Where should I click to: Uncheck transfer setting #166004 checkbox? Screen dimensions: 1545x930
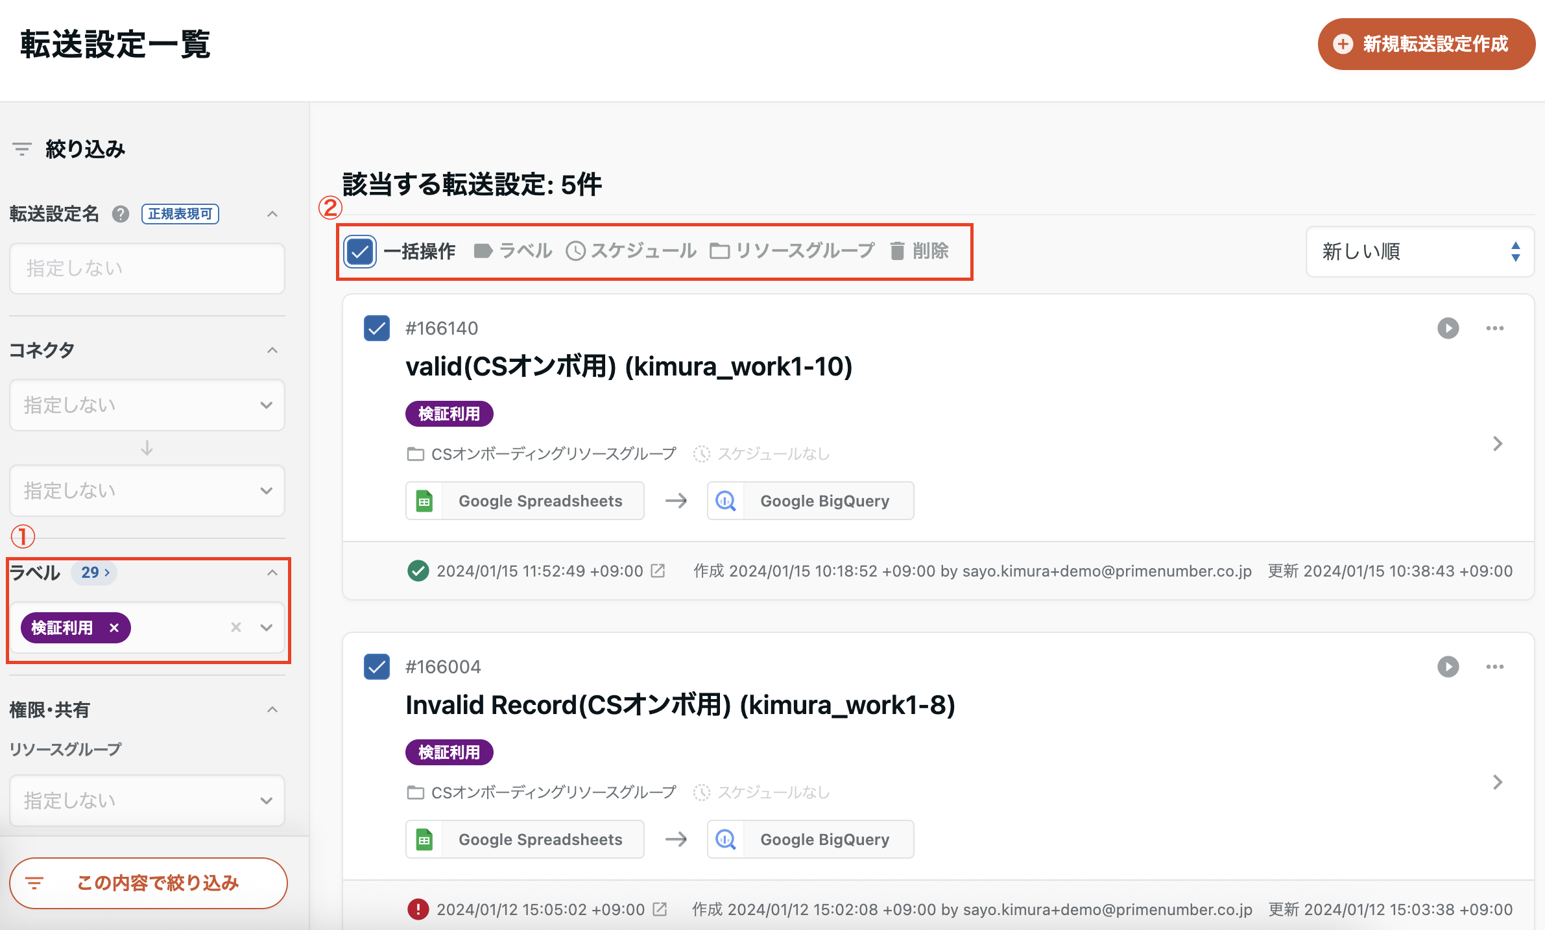point(376,667)
